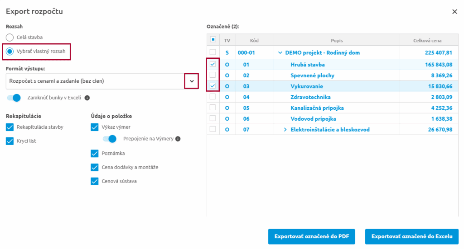Toggle the Zamknúť bunky v Exceli switch
This screenshot has height=249, width=464.
point(15,98)
